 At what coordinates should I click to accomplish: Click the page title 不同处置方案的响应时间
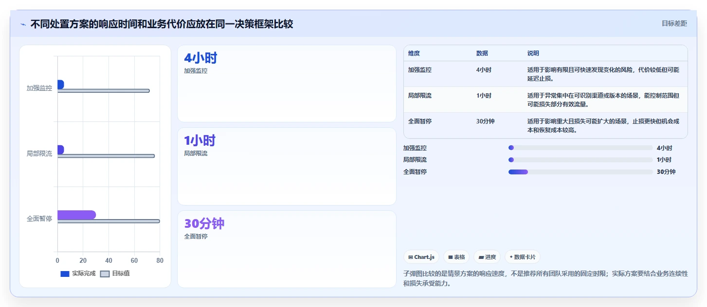(162, 24)
